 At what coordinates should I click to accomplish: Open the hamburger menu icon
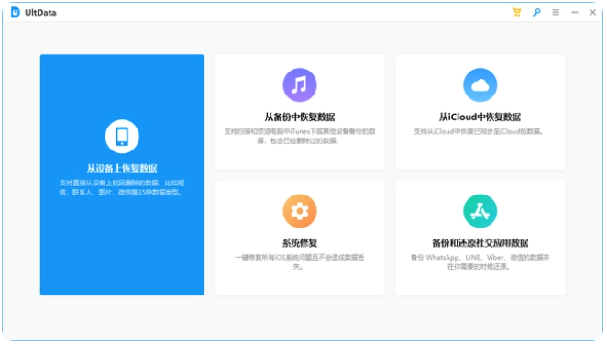point(556,13)
